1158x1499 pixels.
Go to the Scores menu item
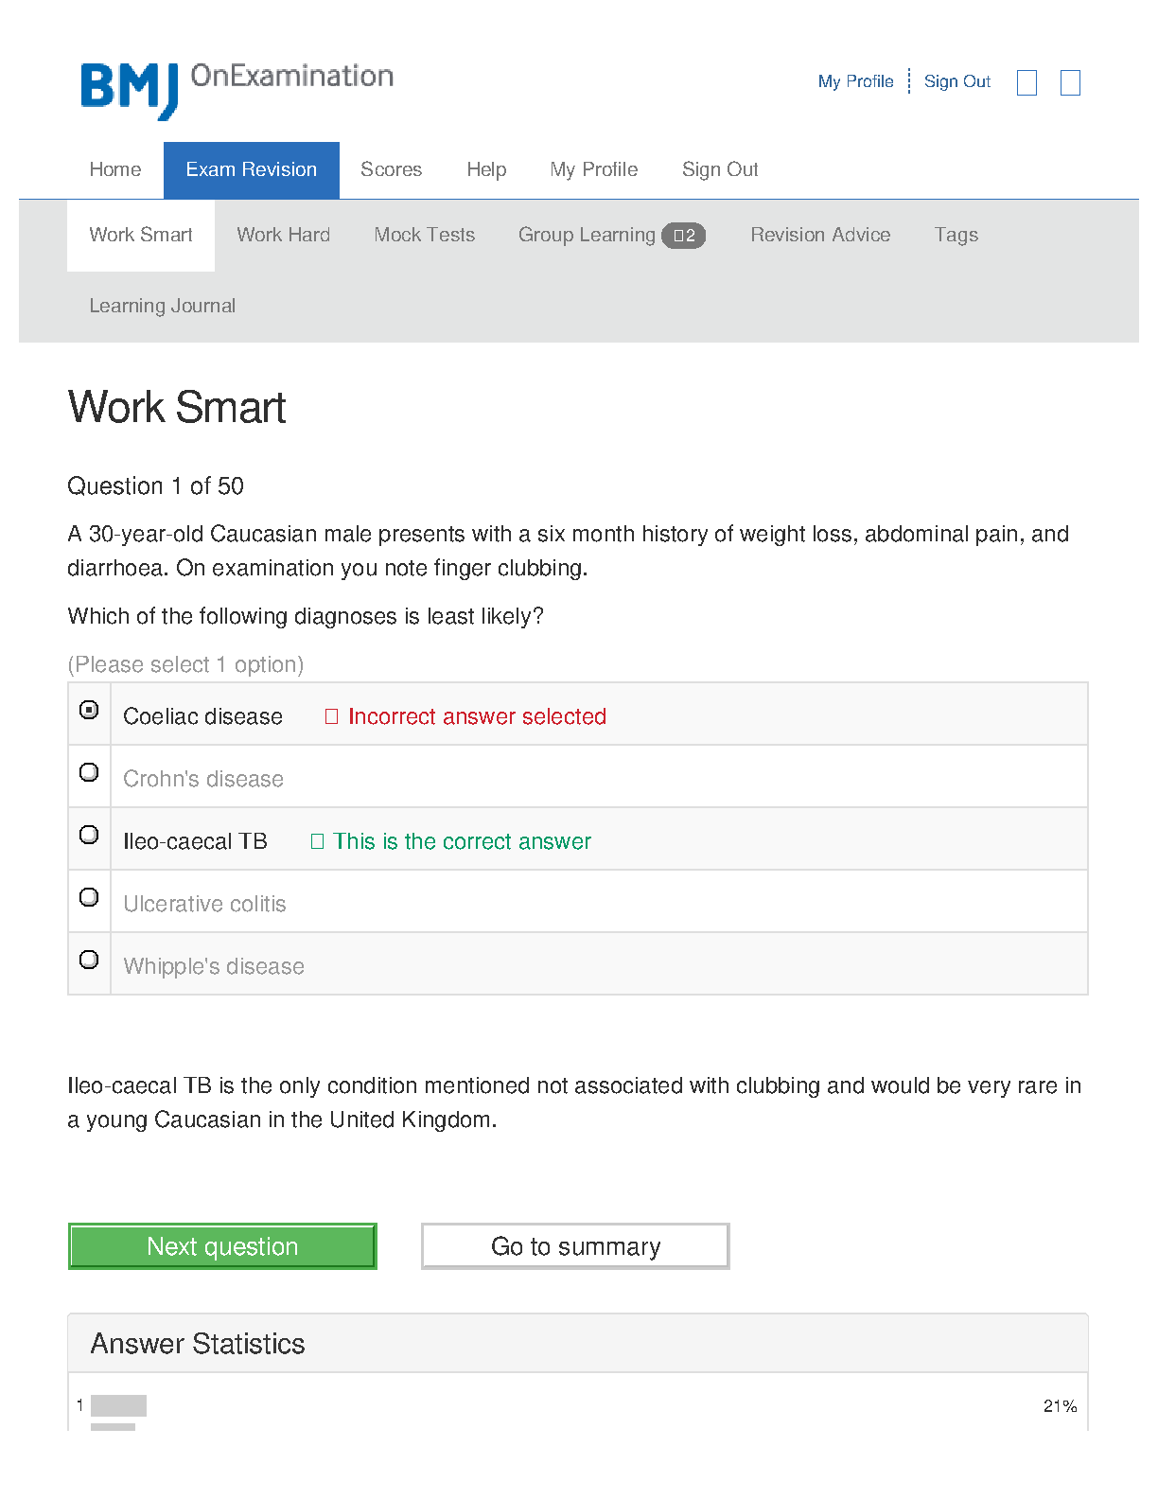391,170
